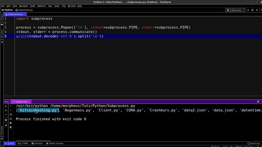Stop execution with the top toolbar stop icon

257,10
